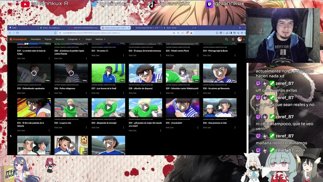Play E33 ¡Responde al mensaje!
The height and width of the screenshot is (182, 323).
[108, 108]
